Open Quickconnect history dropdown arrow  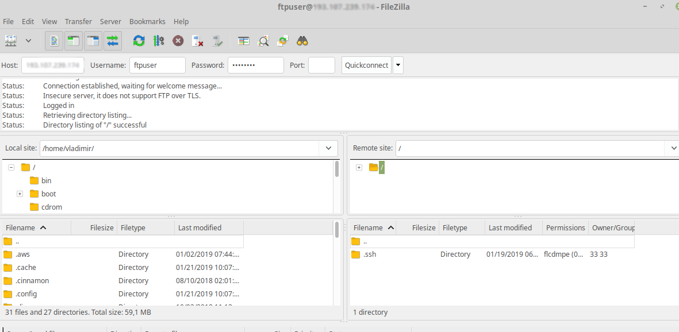pos(398,65)
